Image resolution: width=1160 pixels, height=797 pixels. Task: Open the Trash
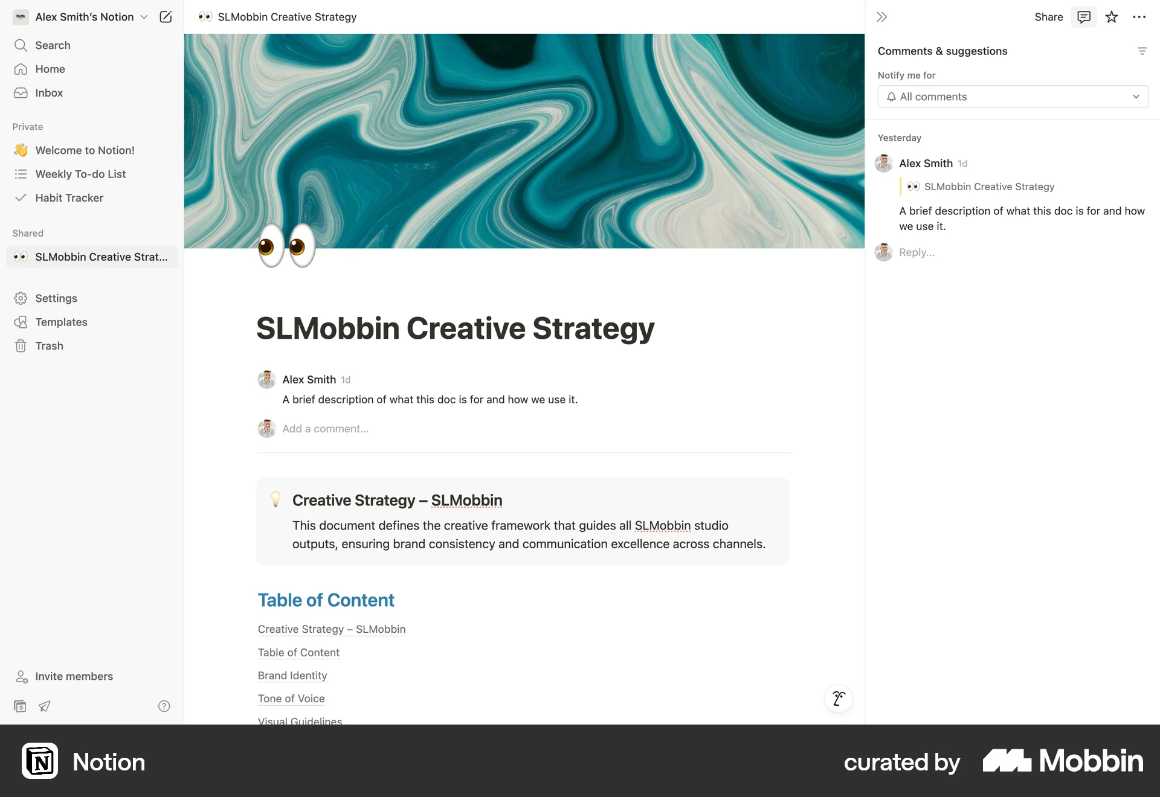[x=48, y=345]
